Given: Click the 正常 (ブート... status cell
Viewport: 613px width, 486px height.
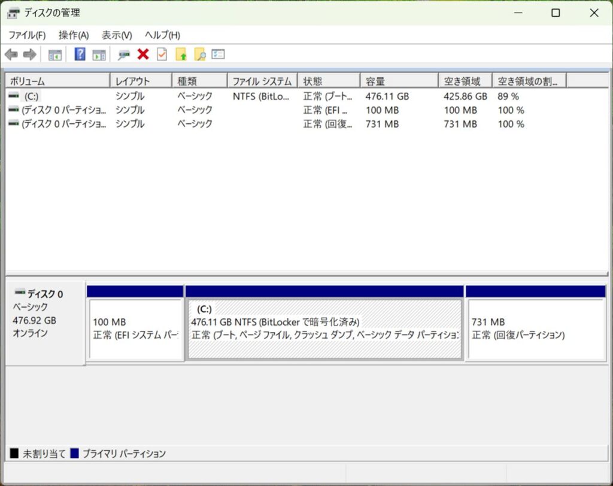Looking at the screenshot, I should click(x=327, y=96).
